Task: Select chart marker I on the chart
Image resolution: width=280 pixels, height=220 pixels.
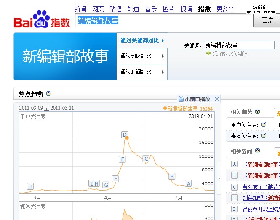Action: [x=91, y=183]
